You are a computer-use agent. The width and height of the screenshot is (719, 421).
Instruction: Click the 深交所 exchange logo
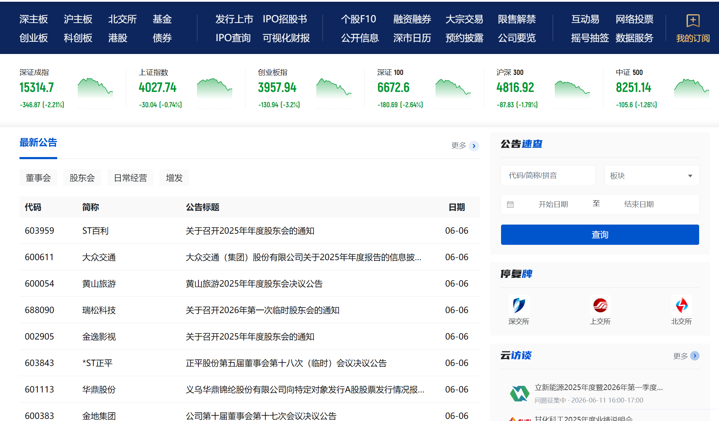tap(519, 305)
